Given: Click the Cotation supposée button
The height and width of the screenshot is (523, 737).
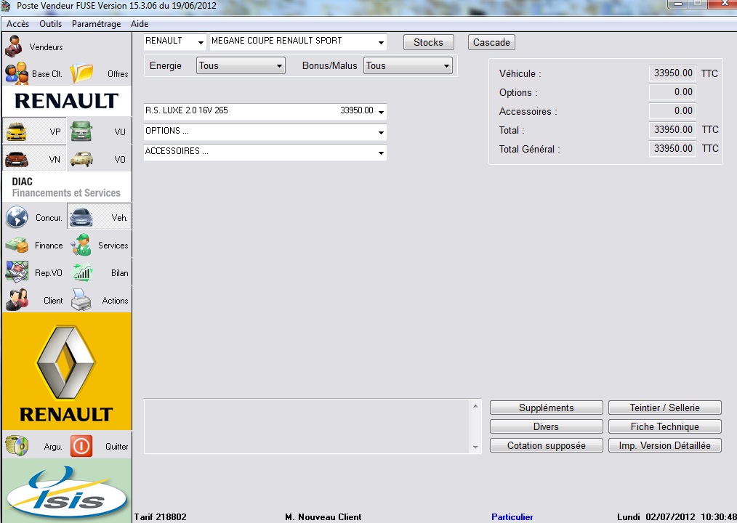Looking at the screenshot, I should point(546,445).
